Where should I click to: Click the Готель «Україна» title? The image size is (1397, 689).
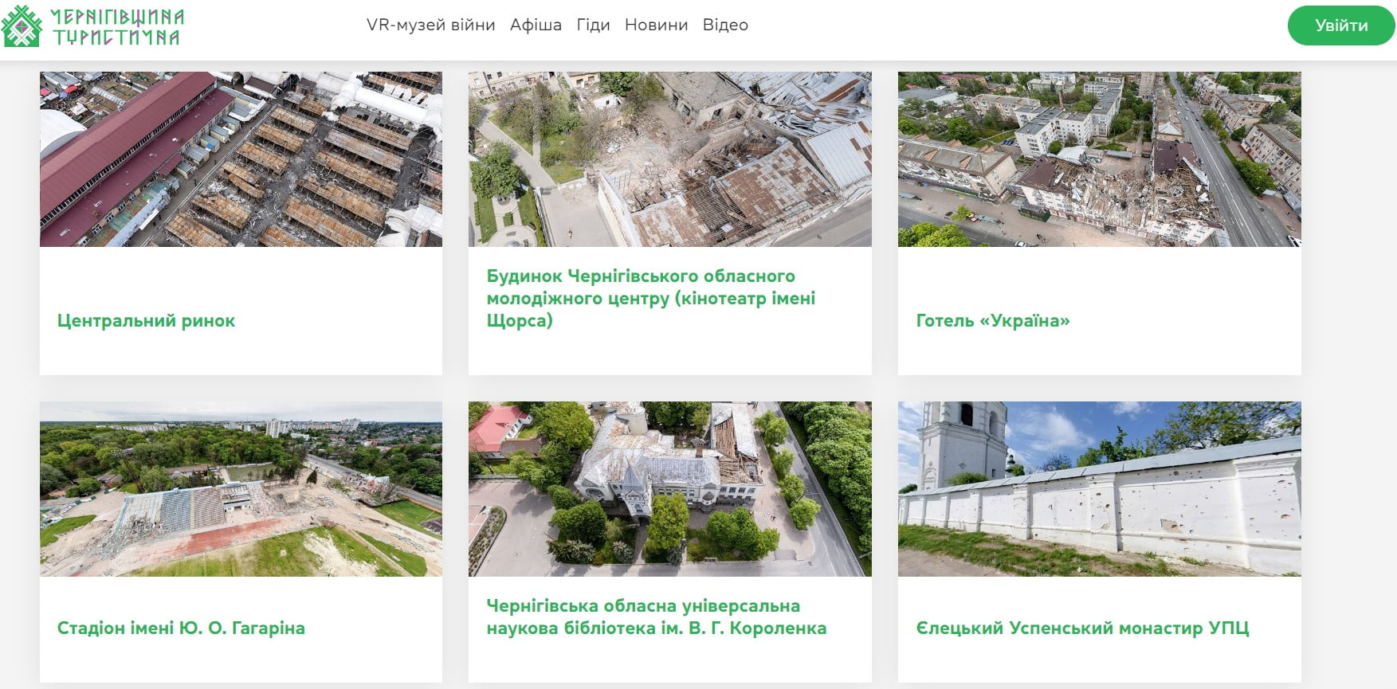pyautogui.click(x=992, y=321)
